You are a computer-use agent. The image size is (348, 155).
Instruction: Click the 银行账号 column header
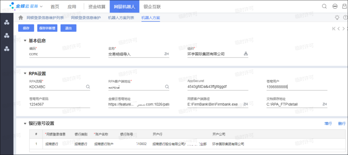tap(127, 134)
